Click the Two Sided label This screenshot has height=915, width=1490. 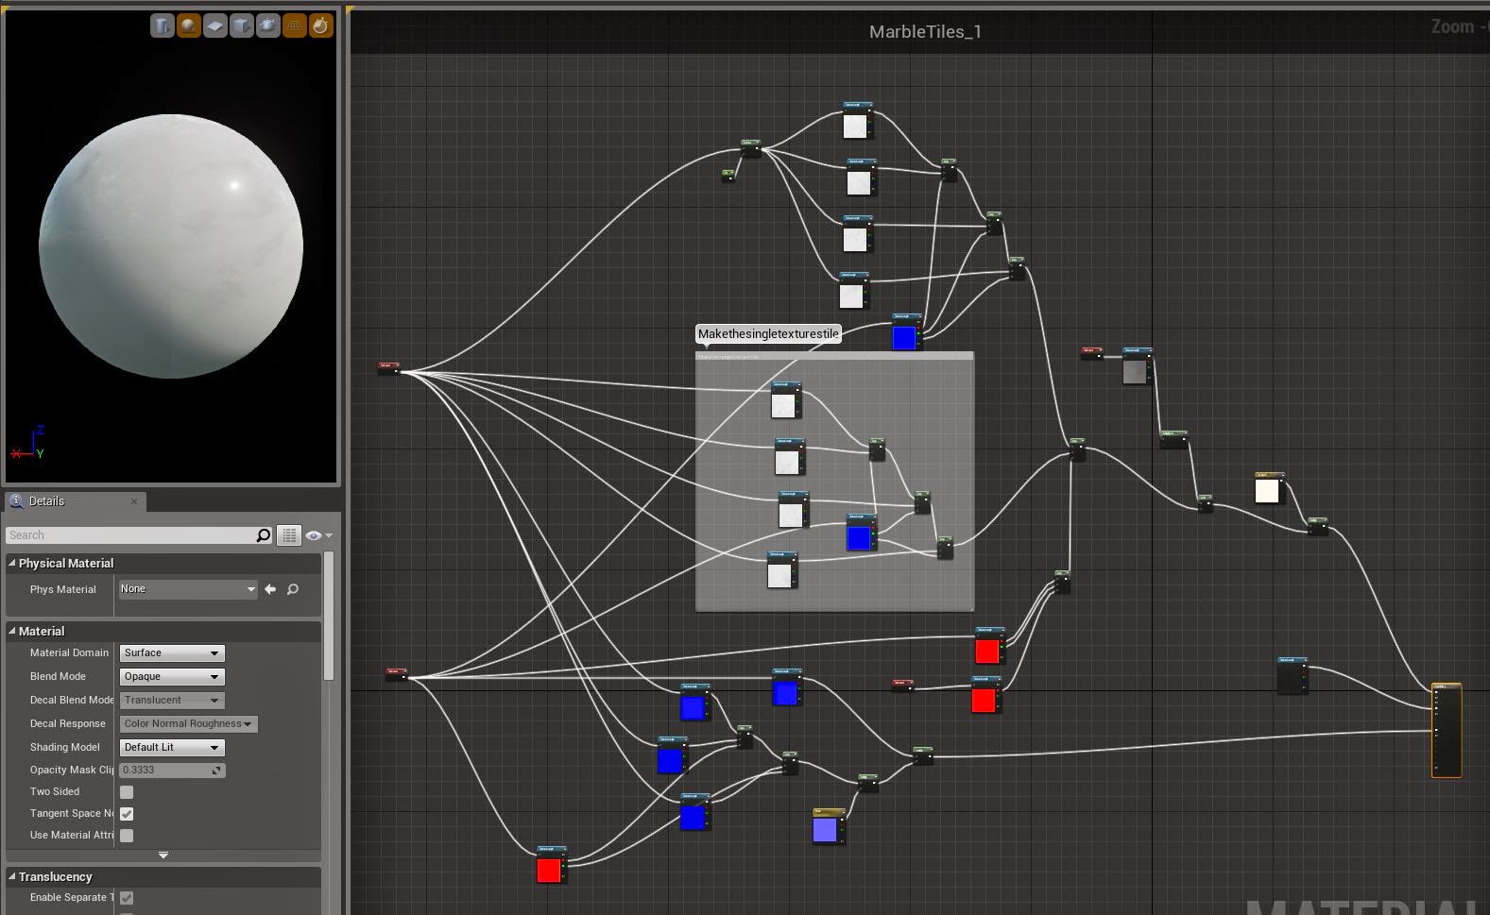tap(55, 792)
